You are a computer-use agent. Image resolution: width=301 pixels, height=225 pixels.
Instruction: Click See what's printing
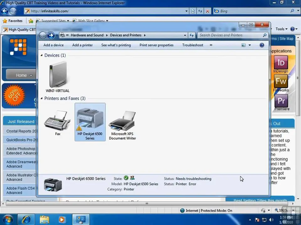(x=116, y=45)
